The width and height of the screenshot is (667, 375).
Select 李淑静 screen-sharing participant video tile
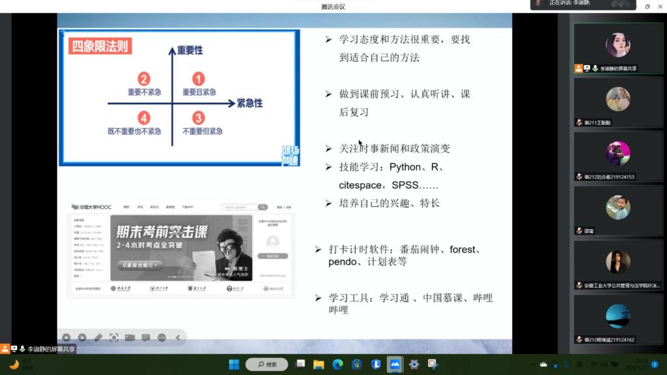tap(617, 46)
